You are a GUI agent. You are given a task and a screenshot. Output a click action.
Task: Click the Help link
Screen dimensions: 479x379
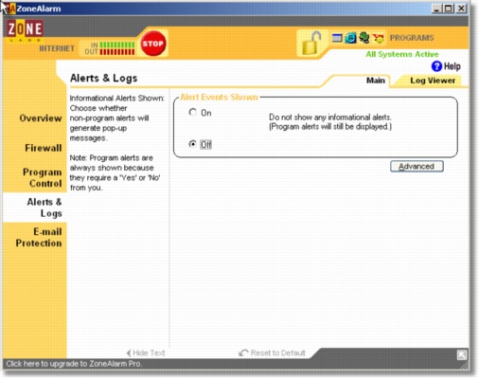(452, 66)
